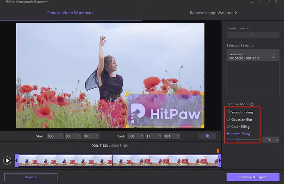The height and width of the screenshot is (184, 284).
Task: Enable the Color Filling option
Action: click(x=228, y=127)
